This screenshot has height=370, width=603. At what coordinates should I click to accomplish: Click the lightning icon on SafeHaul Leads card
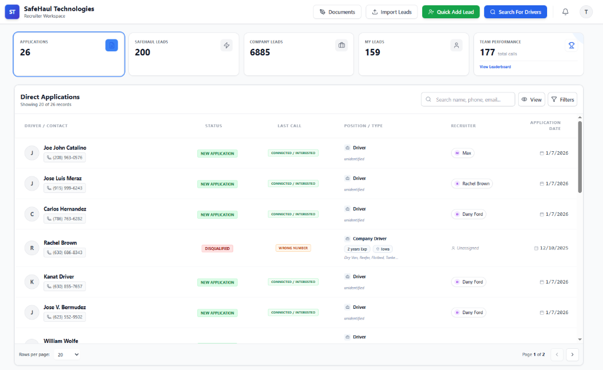click(x=227, y=45)
